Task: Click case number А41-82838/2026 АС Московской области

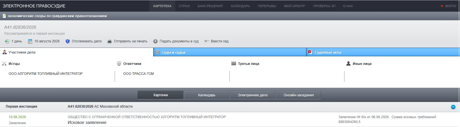Action: pyautogui.click(x=100, y=106)
